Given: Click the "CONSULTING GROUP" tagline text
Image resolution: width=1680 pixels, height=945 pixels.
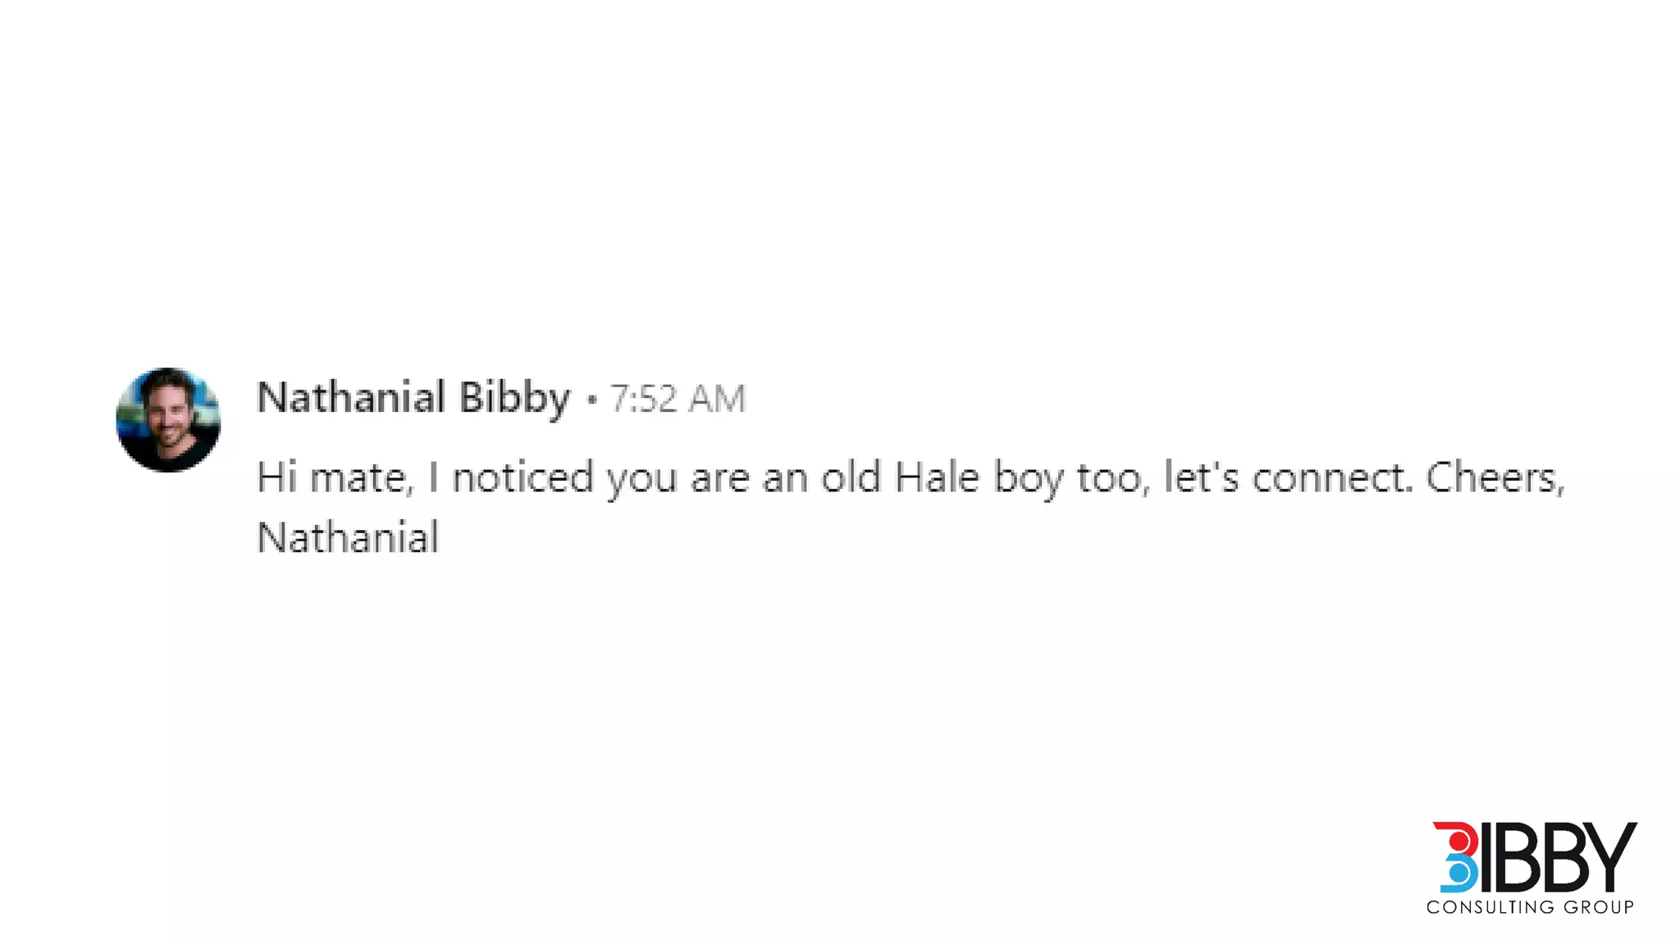Looking at the screenshot, I should [1530, 907].
